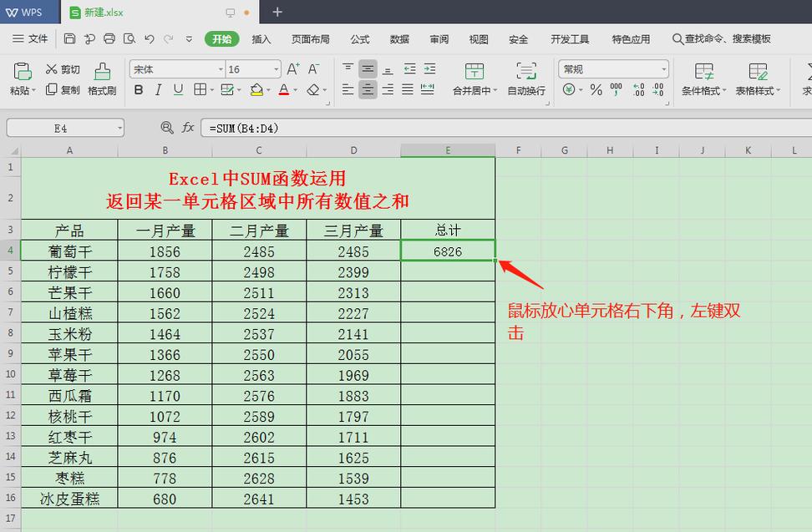Open Table Style (表格样式) menu
812x532 pixels.
[758, 79]
